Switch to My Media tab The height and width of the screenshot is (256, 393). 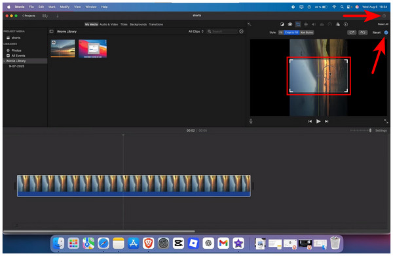(91, 24)
